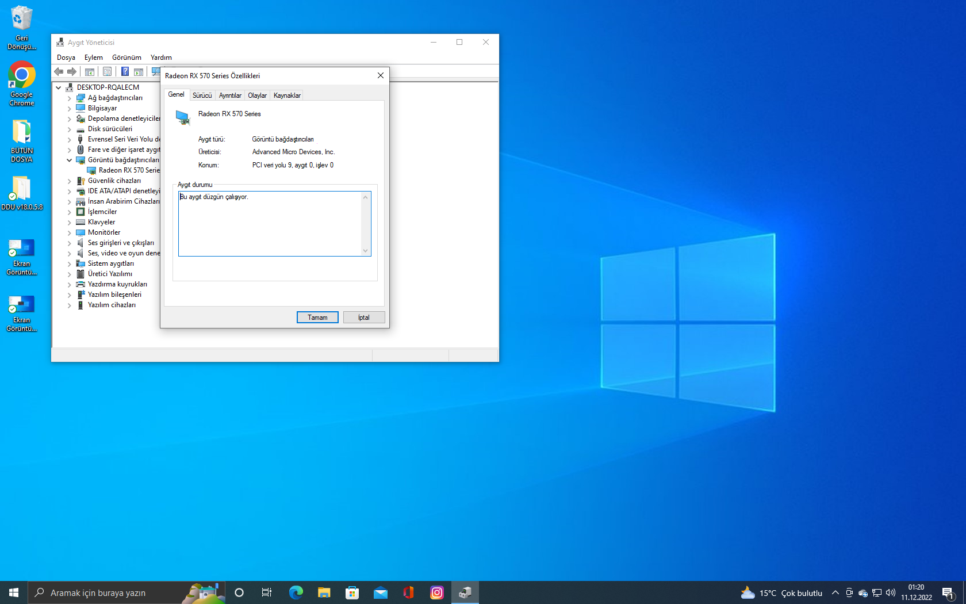Click the Properties sheet toolbar icon
Screen dimensions: 966x604
pos(107,72)
